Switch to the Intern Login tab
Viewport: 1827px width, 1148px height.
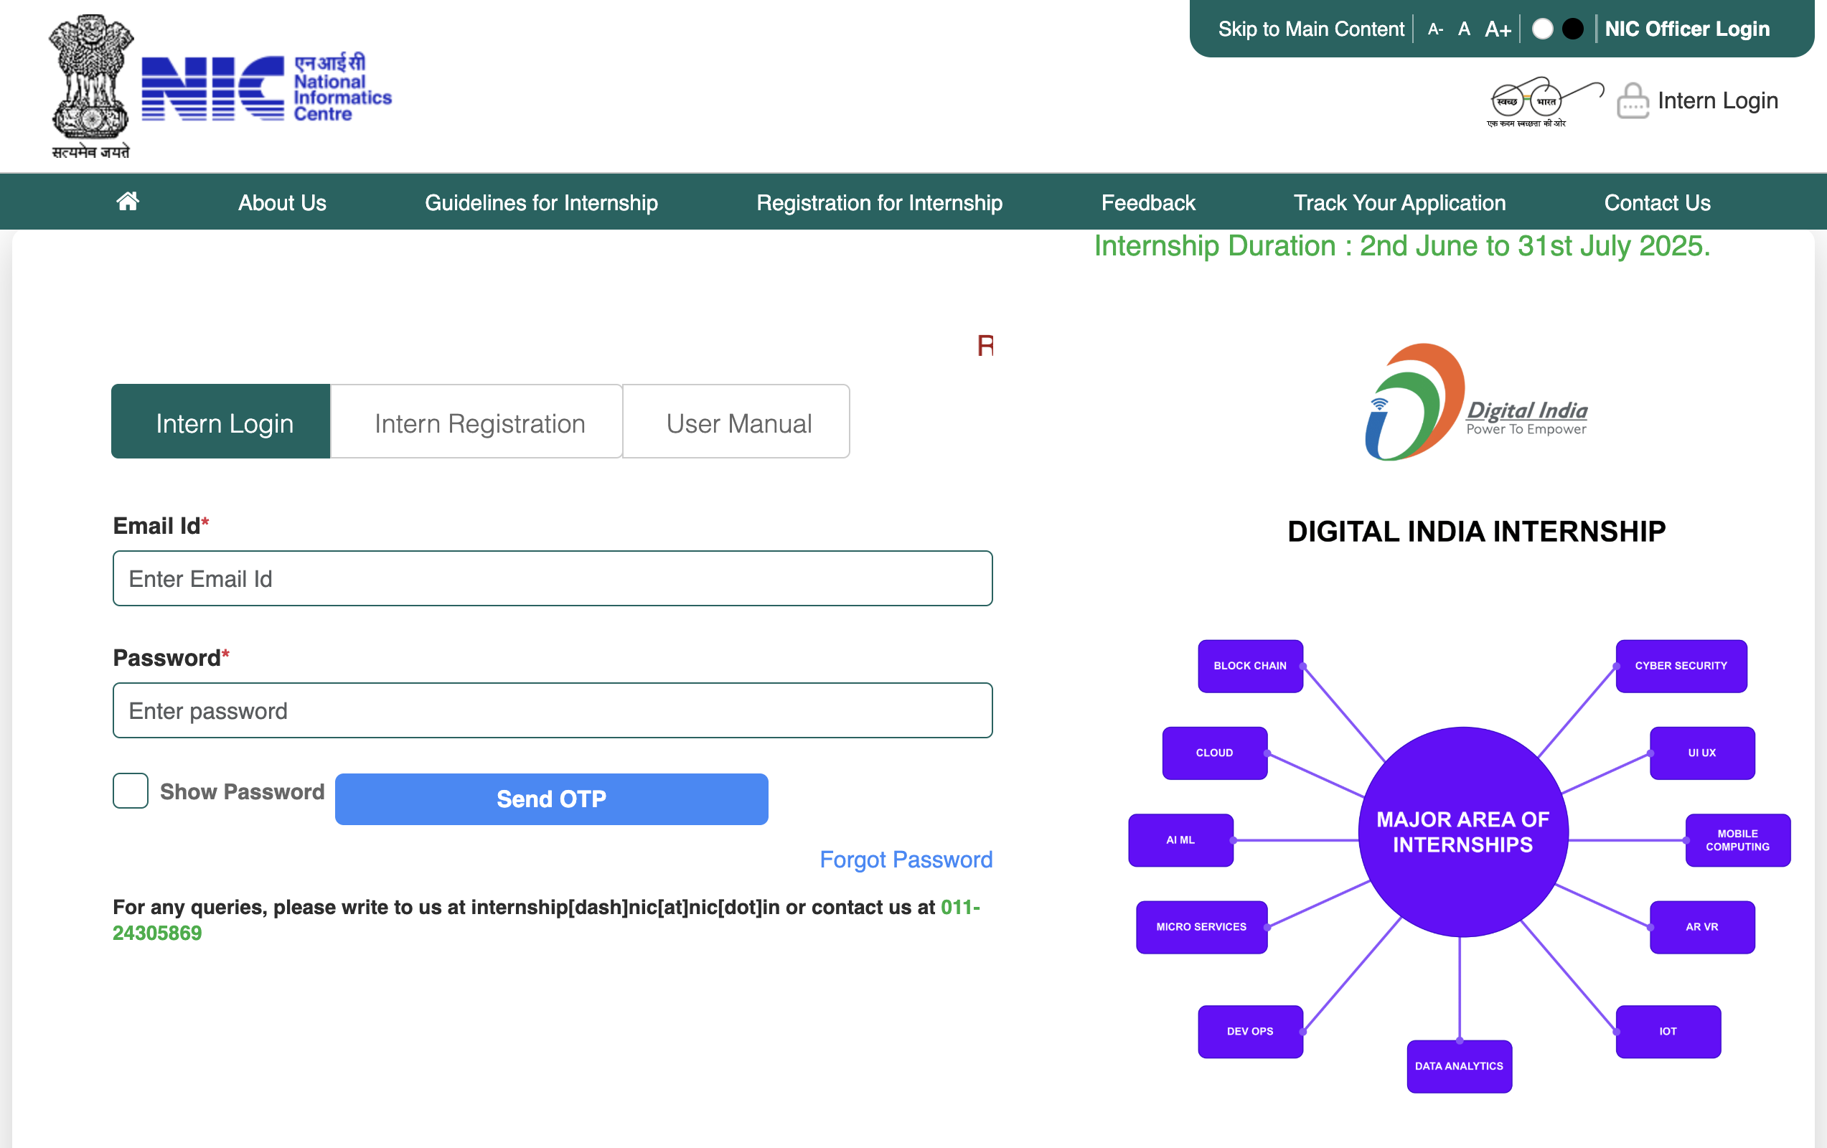tap(221, 421)
